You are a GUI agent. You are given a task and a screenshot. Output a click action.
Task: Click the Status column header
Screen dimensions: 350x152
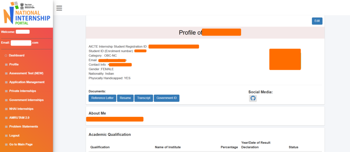point(294,147)
